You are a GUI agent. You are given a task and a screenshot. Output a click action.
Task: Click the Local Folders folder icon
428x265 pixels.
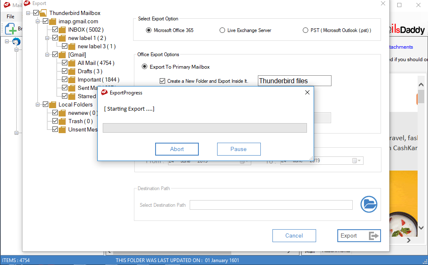(x=52, y=105)
